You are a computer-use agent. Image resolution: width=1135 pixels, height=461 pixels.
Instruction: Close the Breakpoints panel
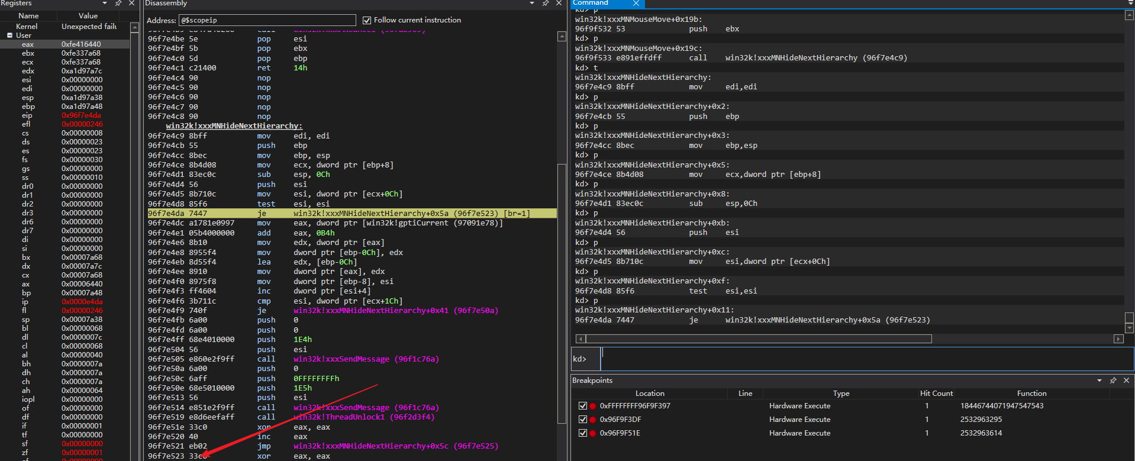point(1126,381)
